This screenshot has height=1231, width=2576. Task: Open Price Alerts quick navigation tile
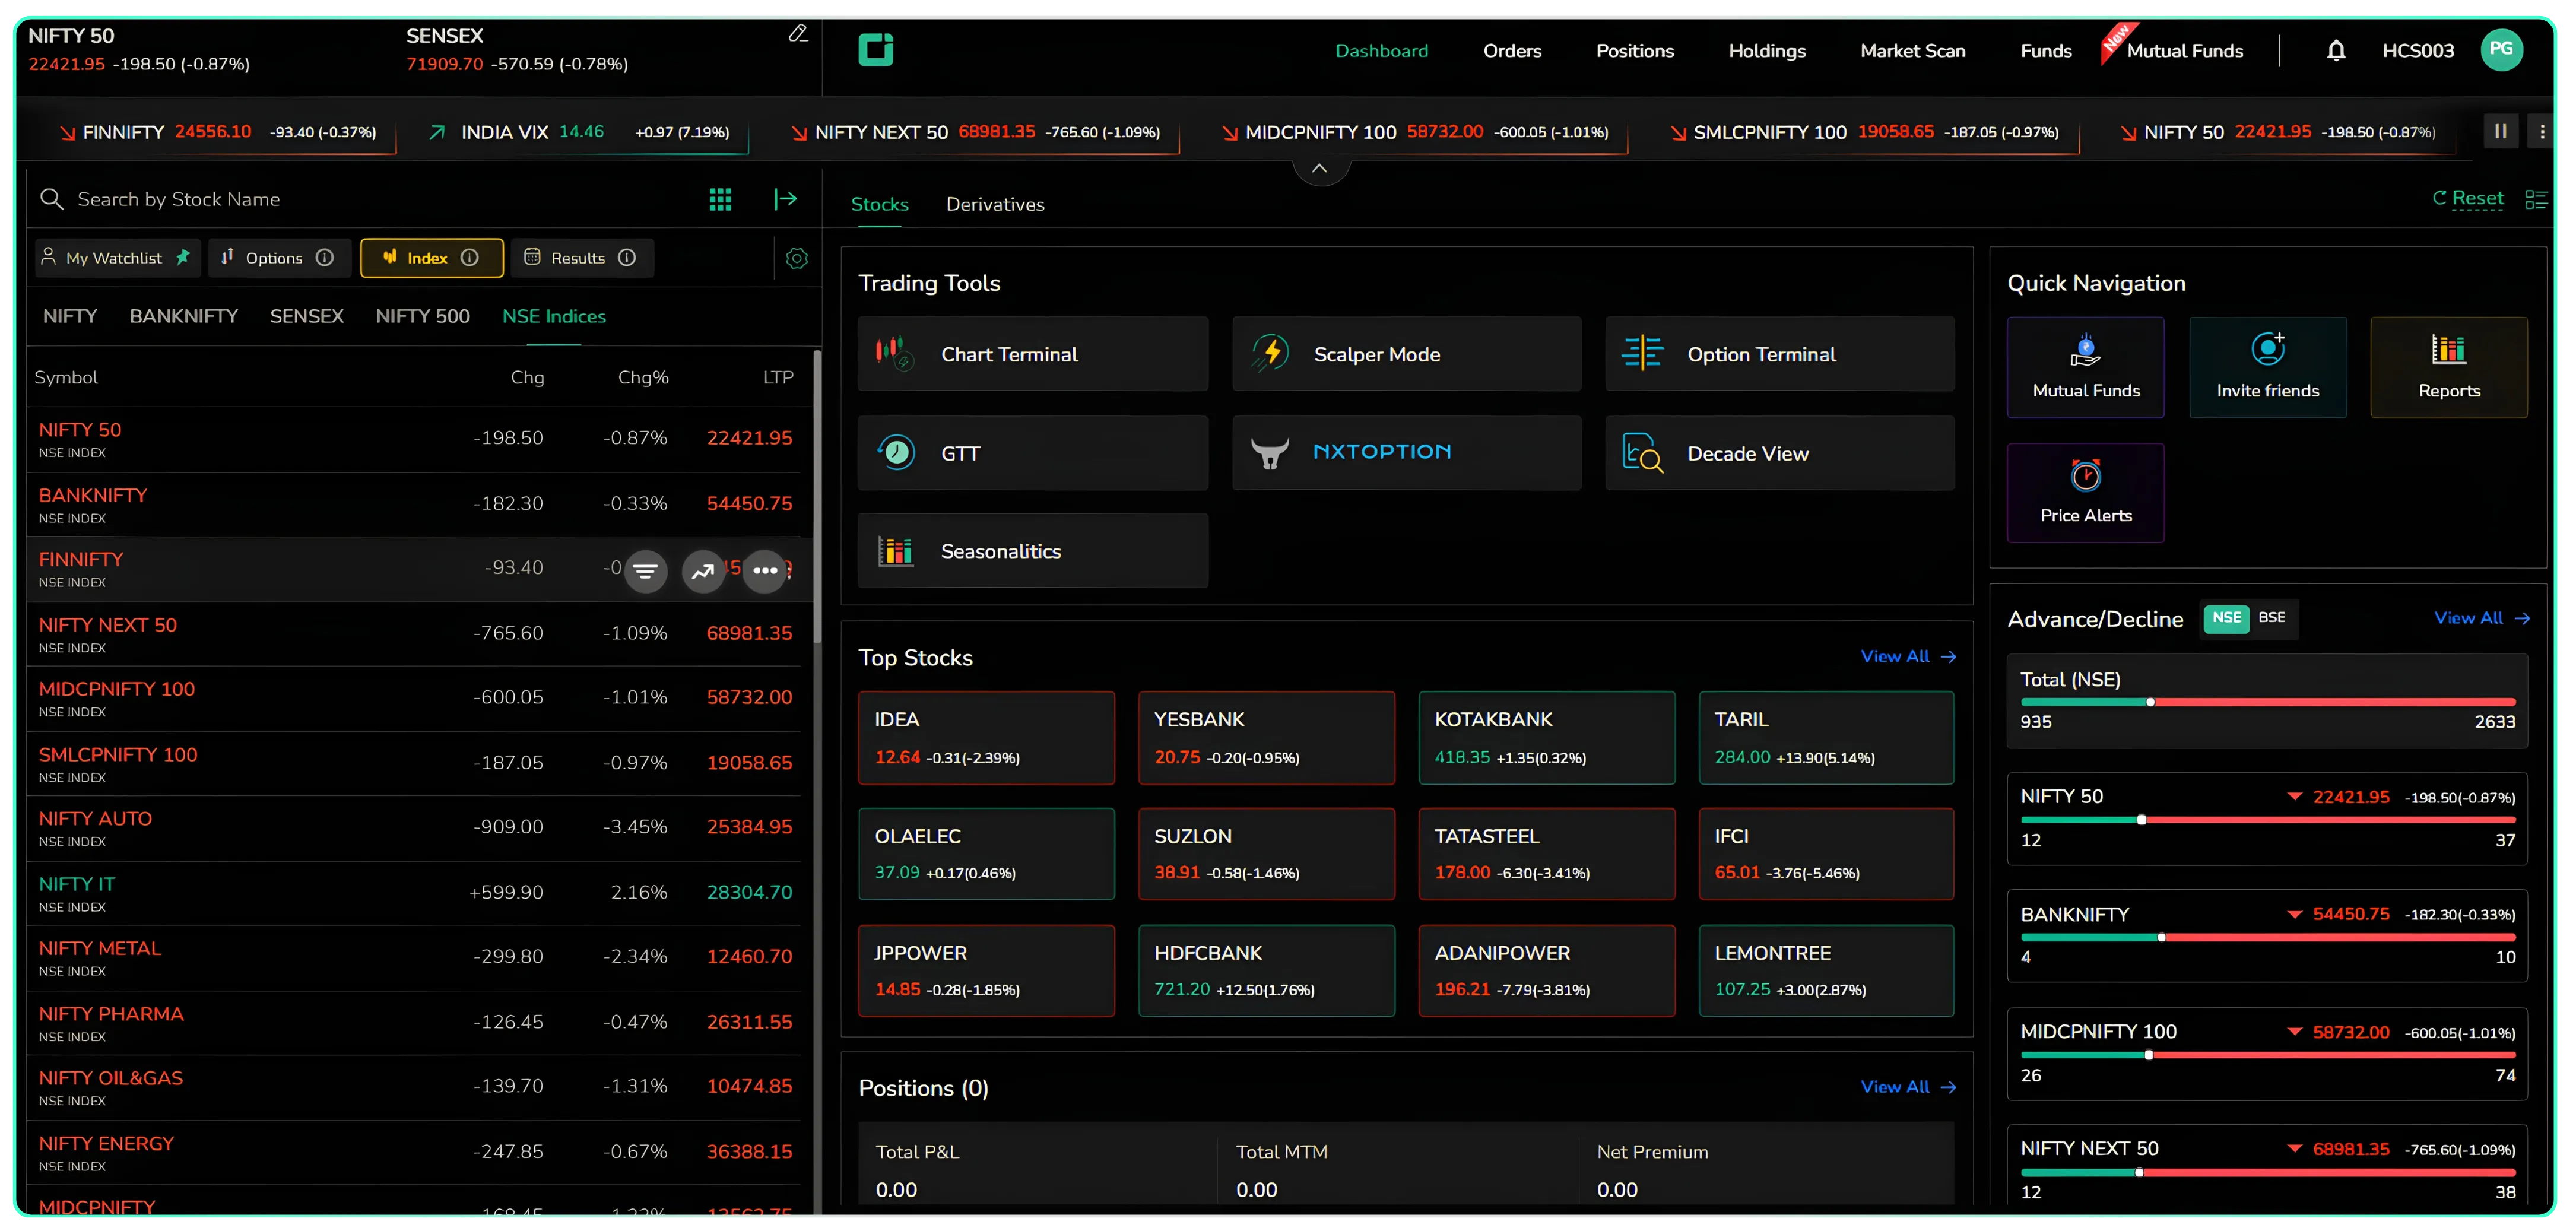(x=2085, y=493)
